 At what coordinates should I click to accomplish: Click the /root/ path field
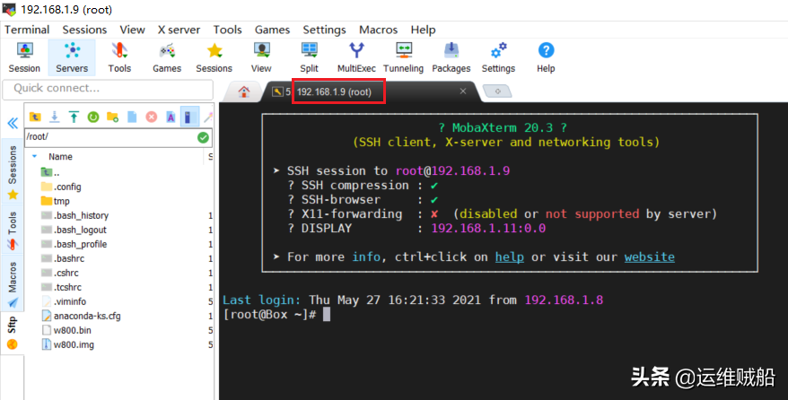click(110, 137)
